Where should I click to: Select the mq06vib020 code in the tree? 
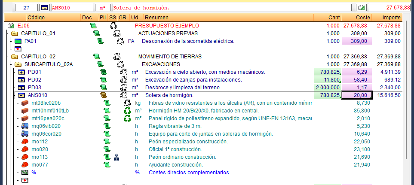click(46, 126)
